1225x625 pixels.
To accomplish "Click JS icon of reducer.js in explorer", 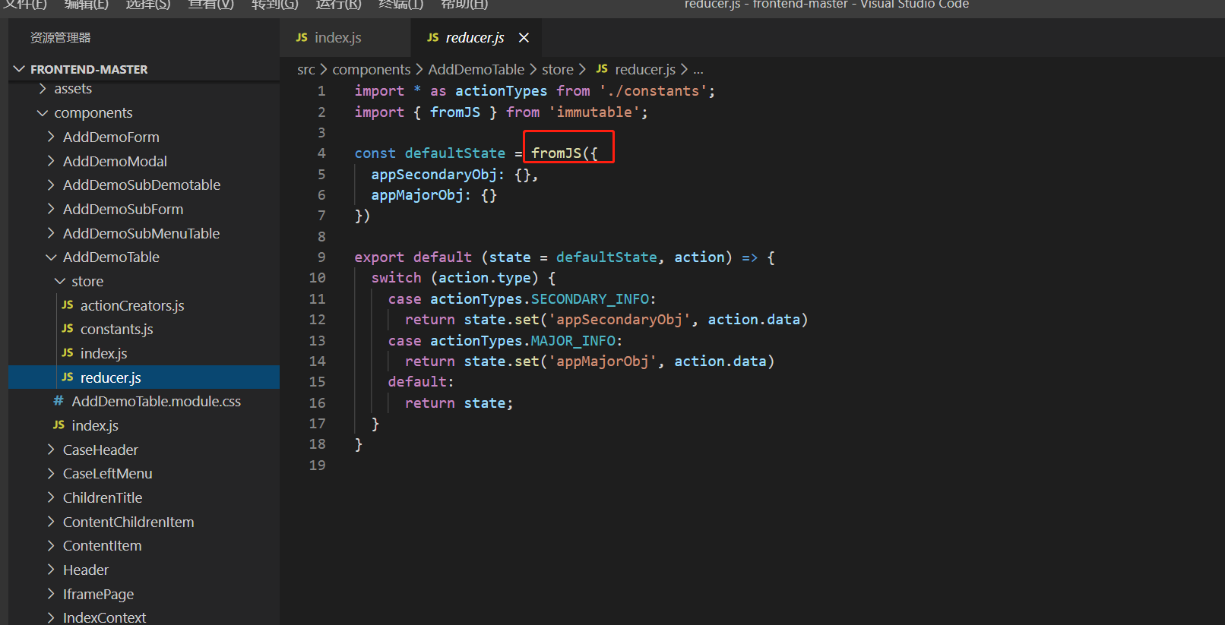I will pos(68,377).
